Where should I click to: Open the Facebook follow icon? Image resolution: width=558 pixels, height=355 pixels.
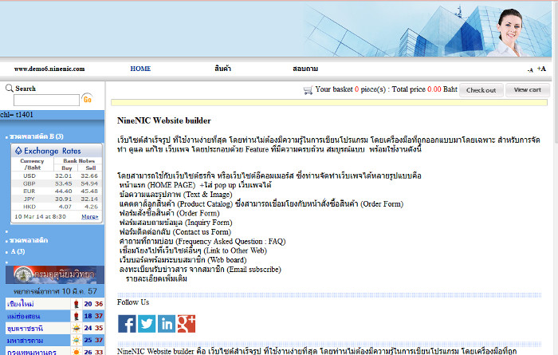coord(127,323)
